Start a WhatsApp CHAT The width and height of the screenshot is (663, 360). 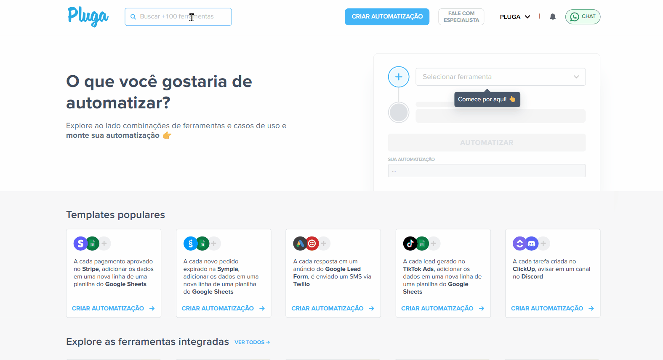tap(583, 17)
